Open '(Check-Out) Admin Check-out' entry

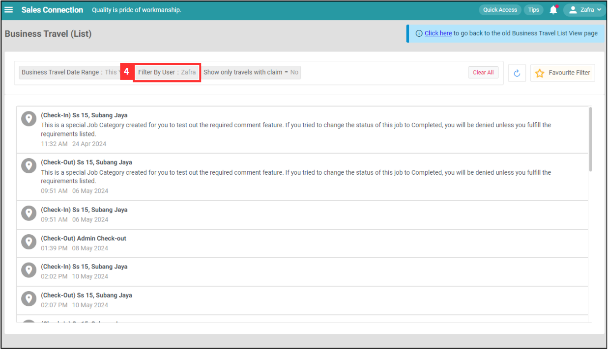(302, 243)
